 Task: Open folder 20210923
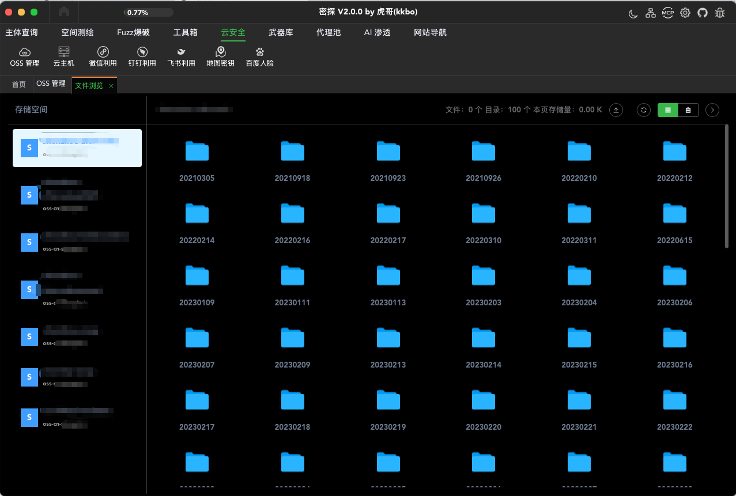tap(388, 161)
